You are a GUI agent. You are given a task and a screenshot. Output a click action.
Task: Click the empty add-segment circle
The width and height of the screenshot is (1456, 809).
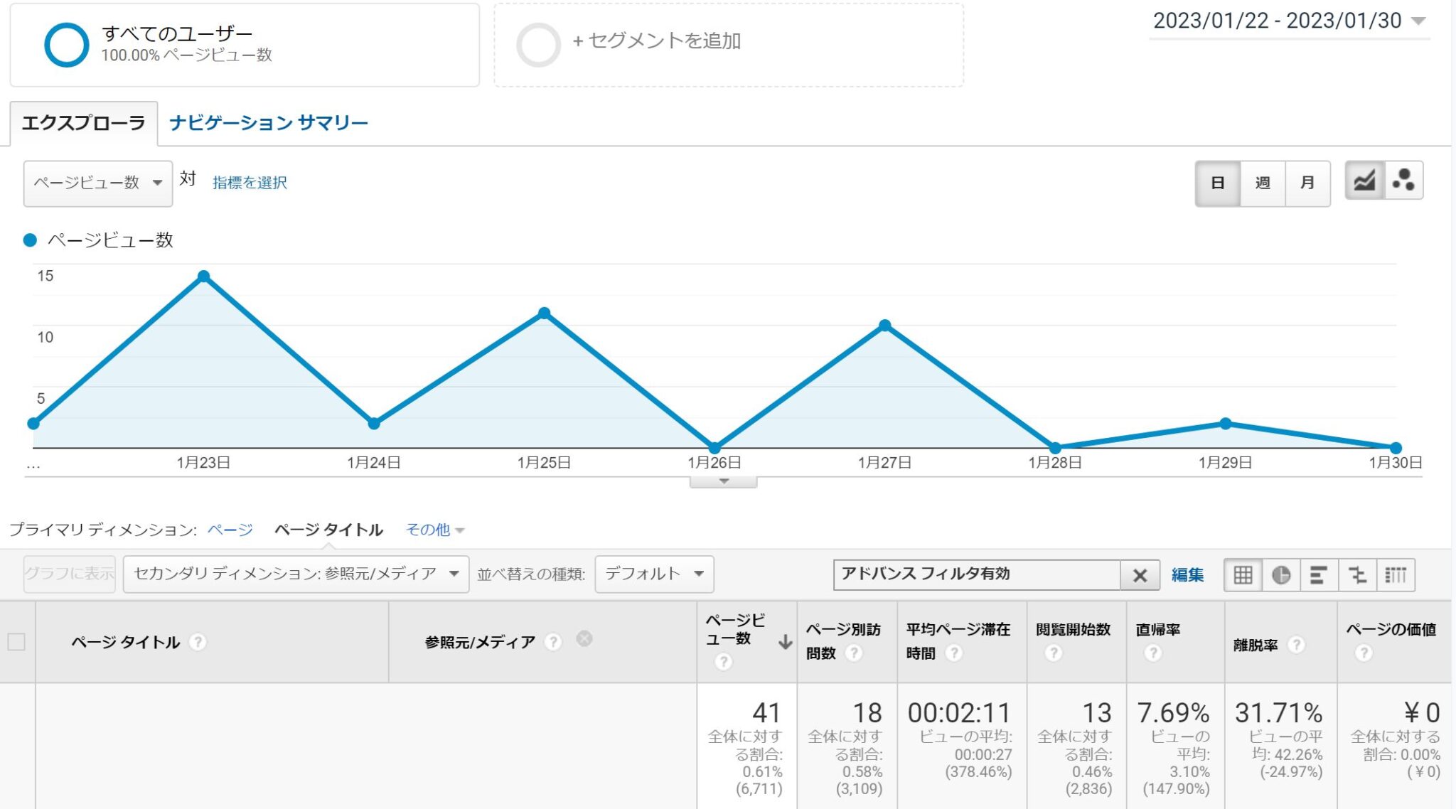(x=538, y=45)
